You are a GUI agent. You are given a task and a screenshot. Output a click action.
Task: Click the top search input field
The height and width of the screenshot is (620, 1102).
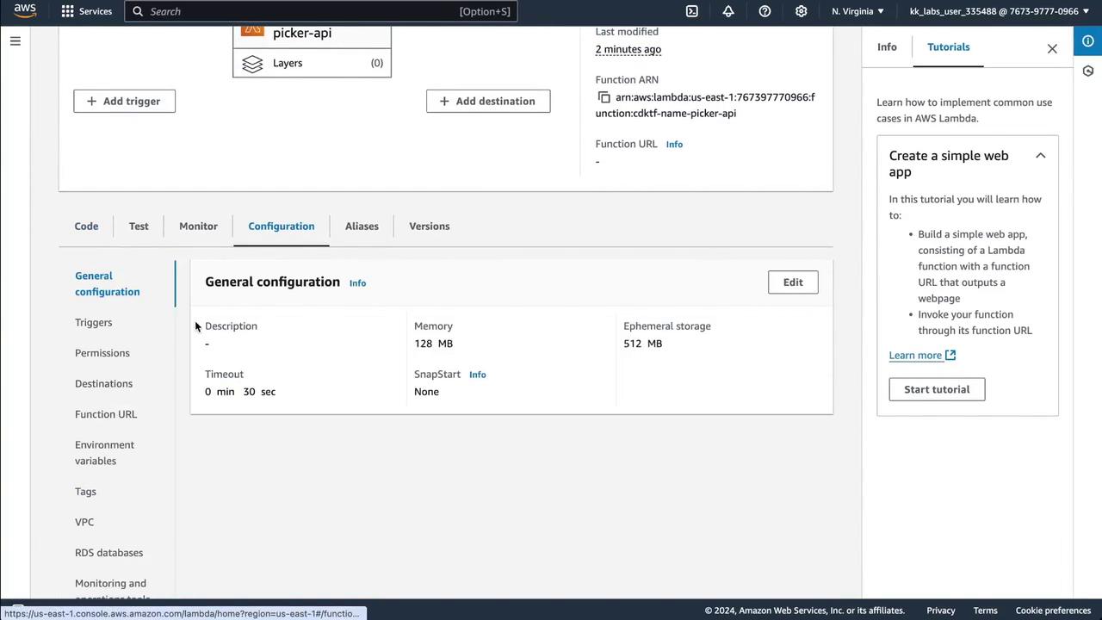point(320,11)
